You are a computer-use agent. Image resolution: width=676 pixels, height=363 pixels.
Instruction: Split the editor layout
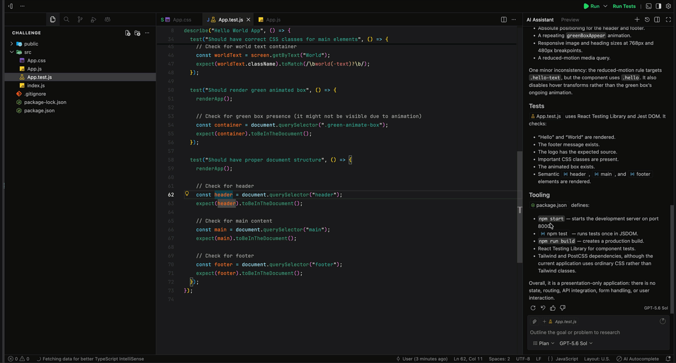point(504,19)
